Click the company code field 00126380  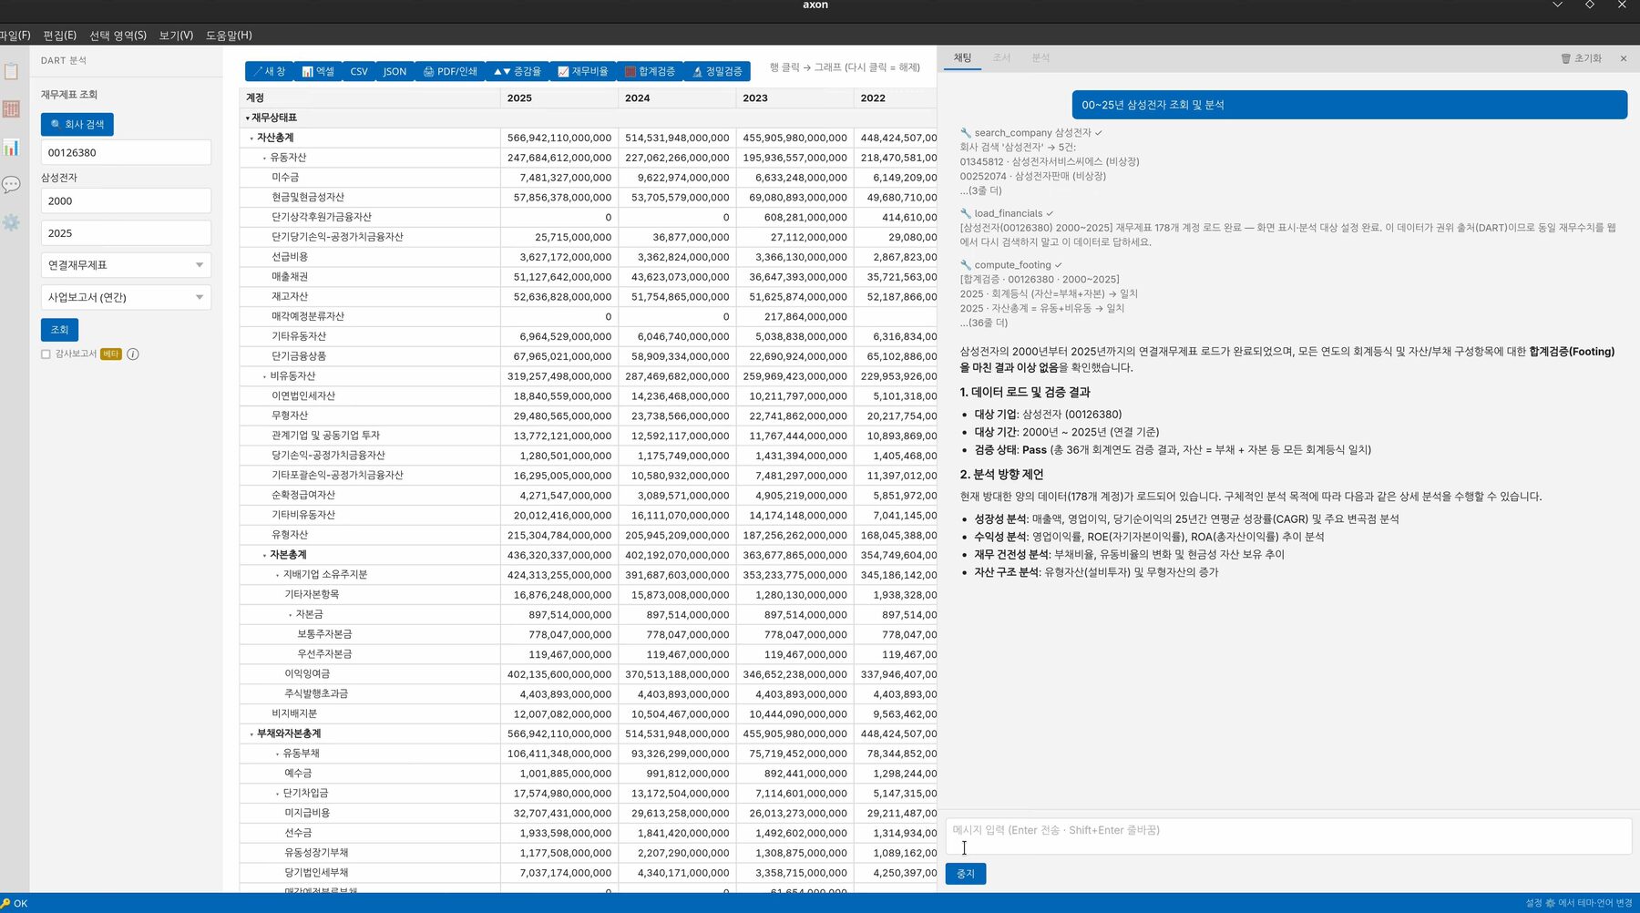click(x=126, y=153)
